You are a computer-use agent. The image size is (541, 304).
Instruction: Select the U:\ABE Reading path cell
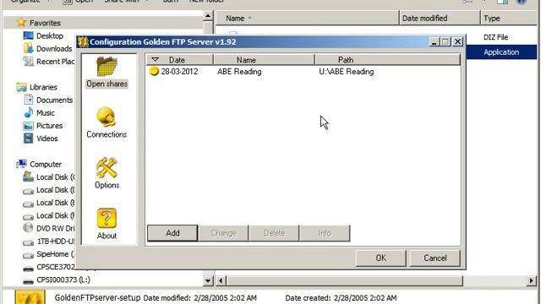[x=346, y=71]
